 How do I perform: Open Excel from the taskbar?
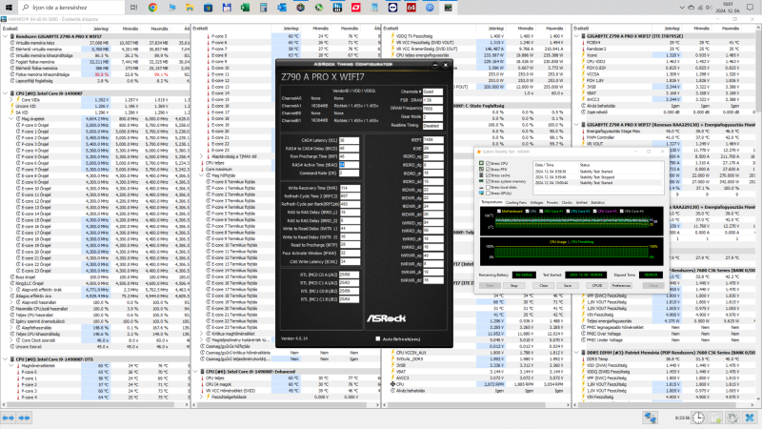coord(245,8)
